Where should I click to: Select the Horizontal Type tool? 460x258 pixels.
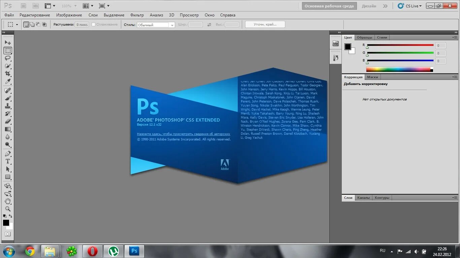pyautogui.click(x=8, y=162)
